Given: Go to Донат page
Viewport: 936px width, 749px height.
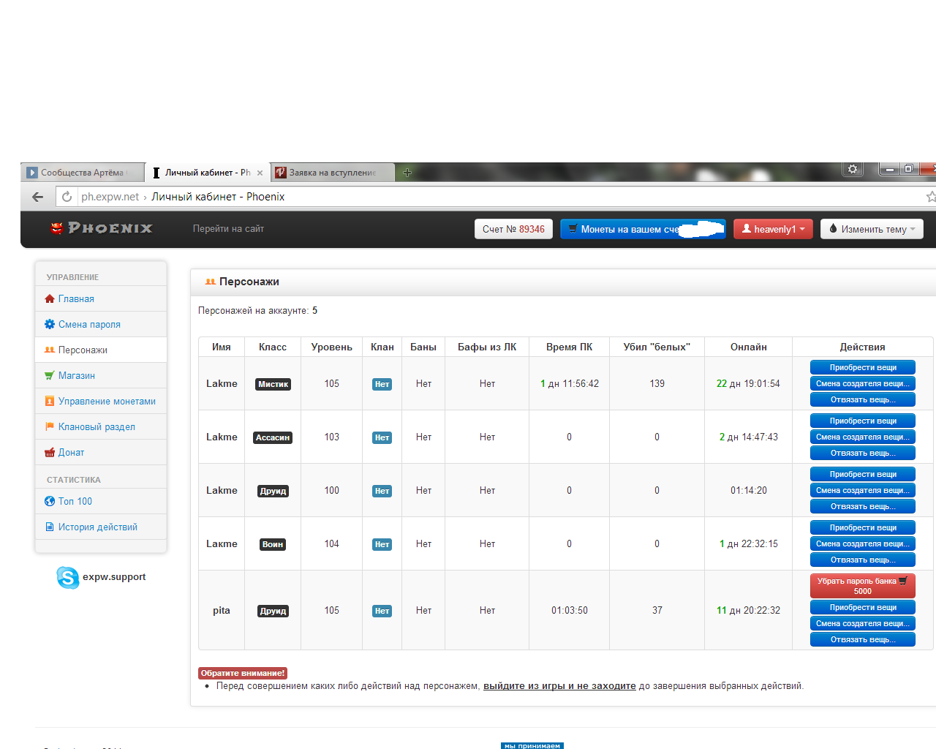Looking at the screenshot, I should point(101,452).
